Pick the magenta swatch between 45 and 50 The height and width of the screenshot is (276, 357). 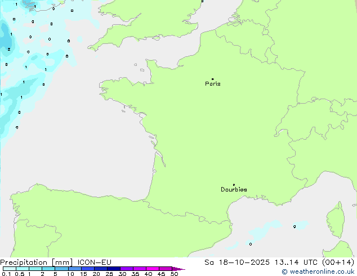pos(166,269)
